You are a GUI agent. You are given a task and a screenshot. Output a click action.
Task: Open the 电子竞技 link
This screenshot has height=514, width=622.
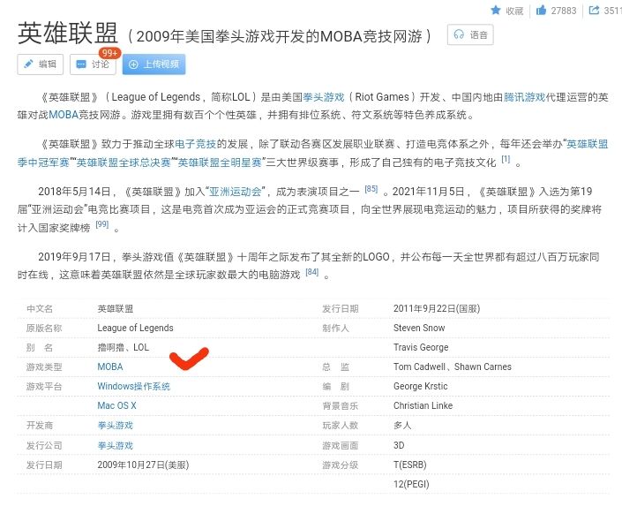coord(196,144)
